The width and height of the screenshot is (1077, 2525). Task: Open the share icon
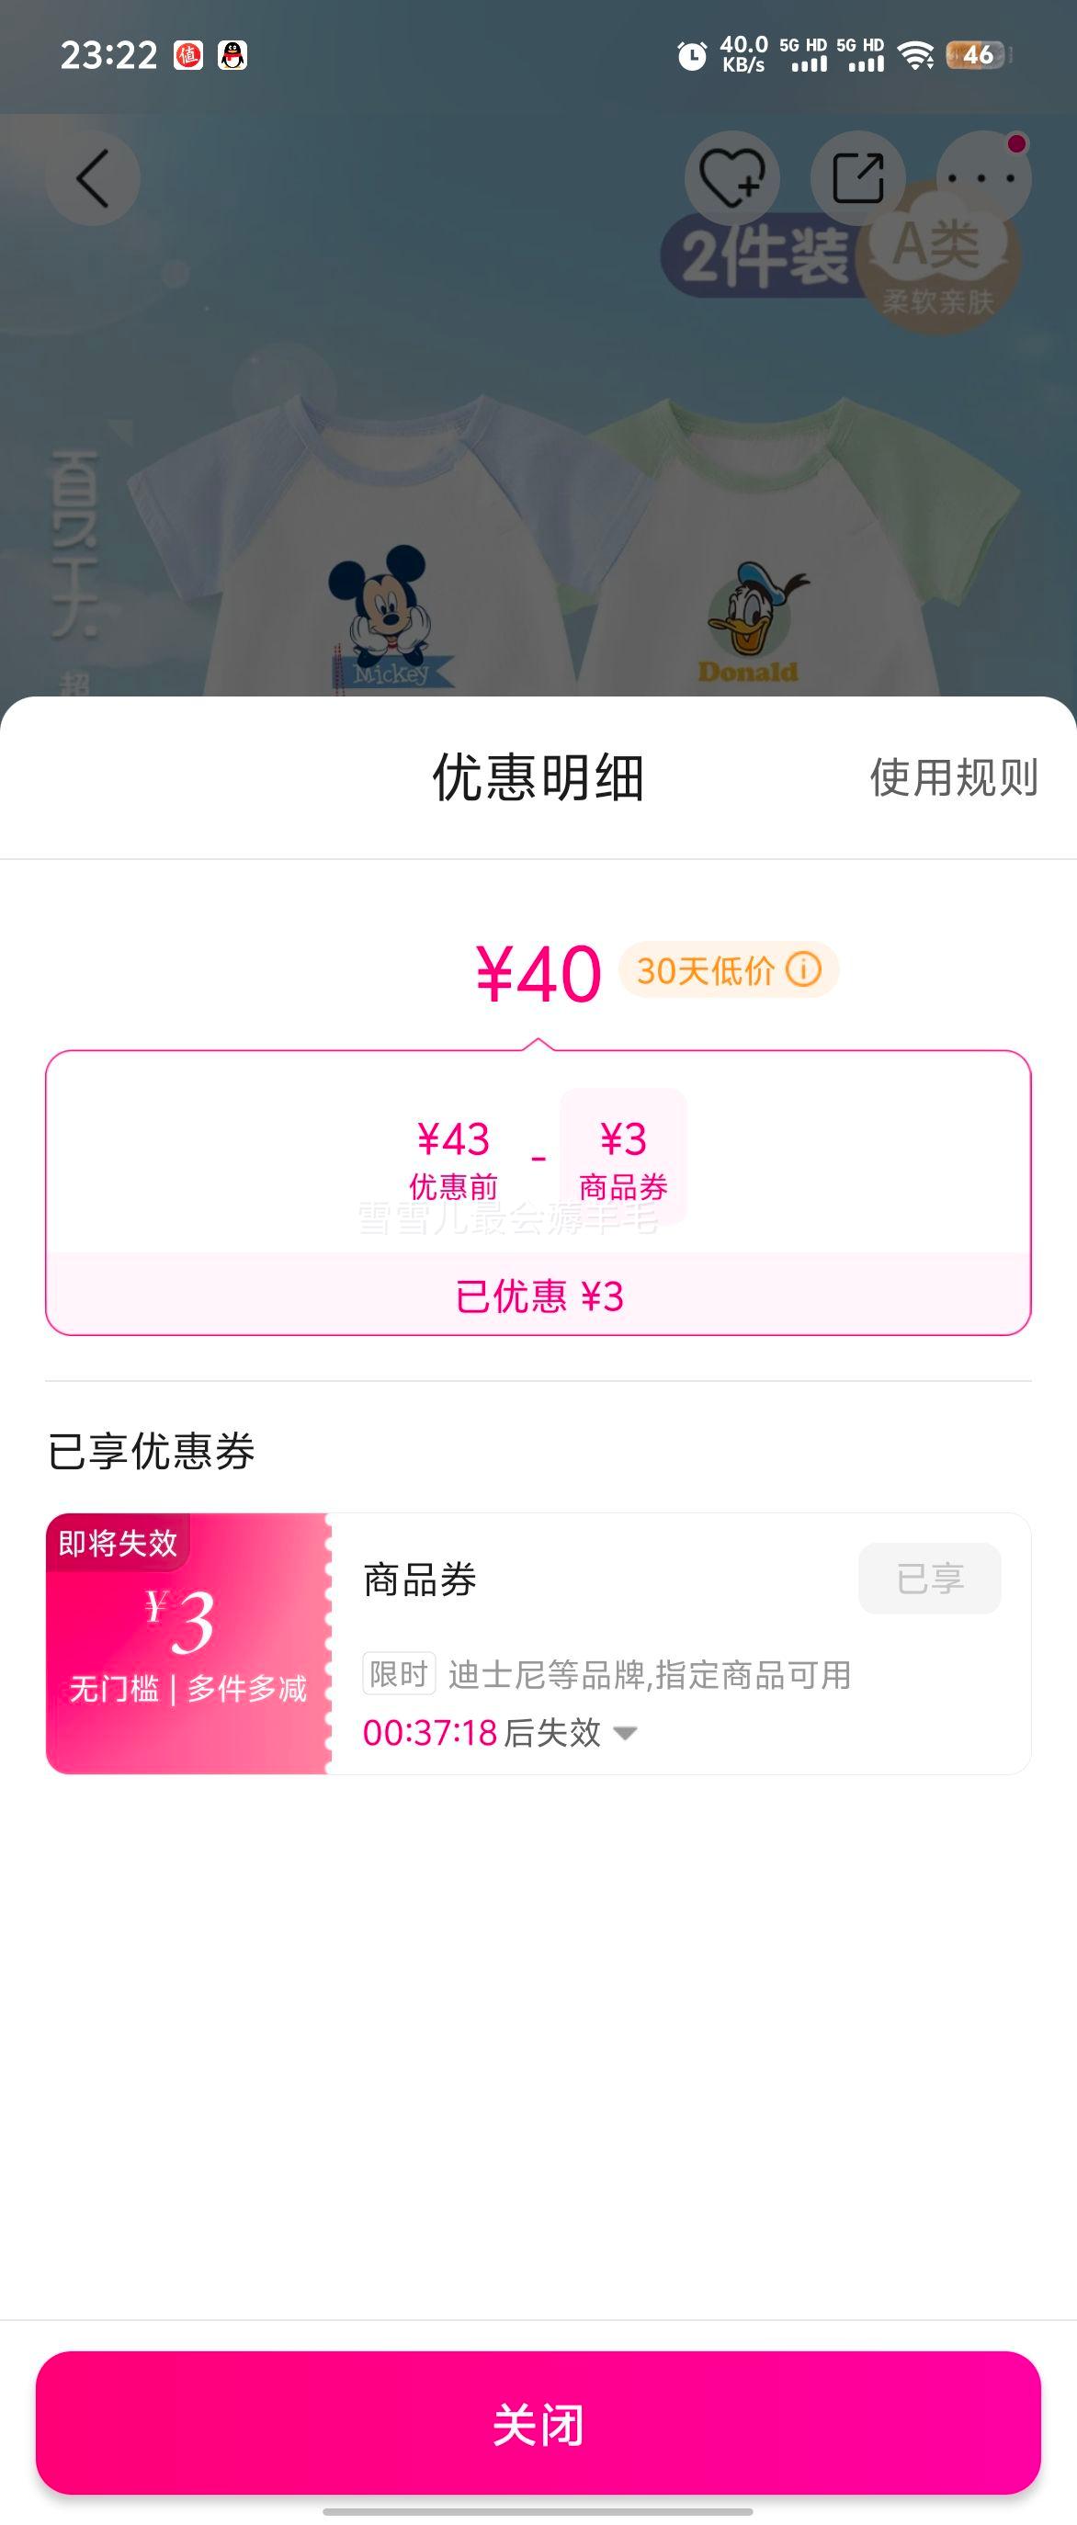[858, 178]
